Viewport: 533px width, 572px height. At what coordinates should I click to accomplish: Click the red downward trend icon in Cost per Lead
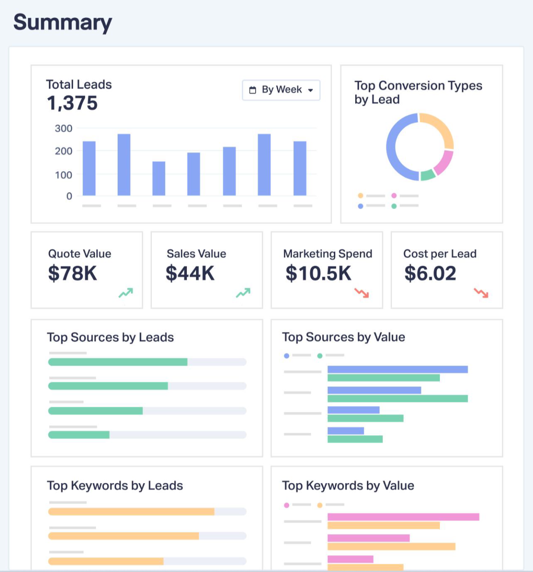pos(481,293)
